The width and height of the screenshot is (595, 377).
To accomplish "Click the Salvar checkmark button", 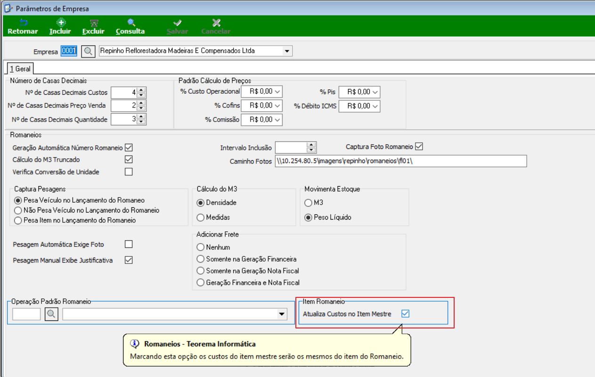I will [x=177, y=27].
